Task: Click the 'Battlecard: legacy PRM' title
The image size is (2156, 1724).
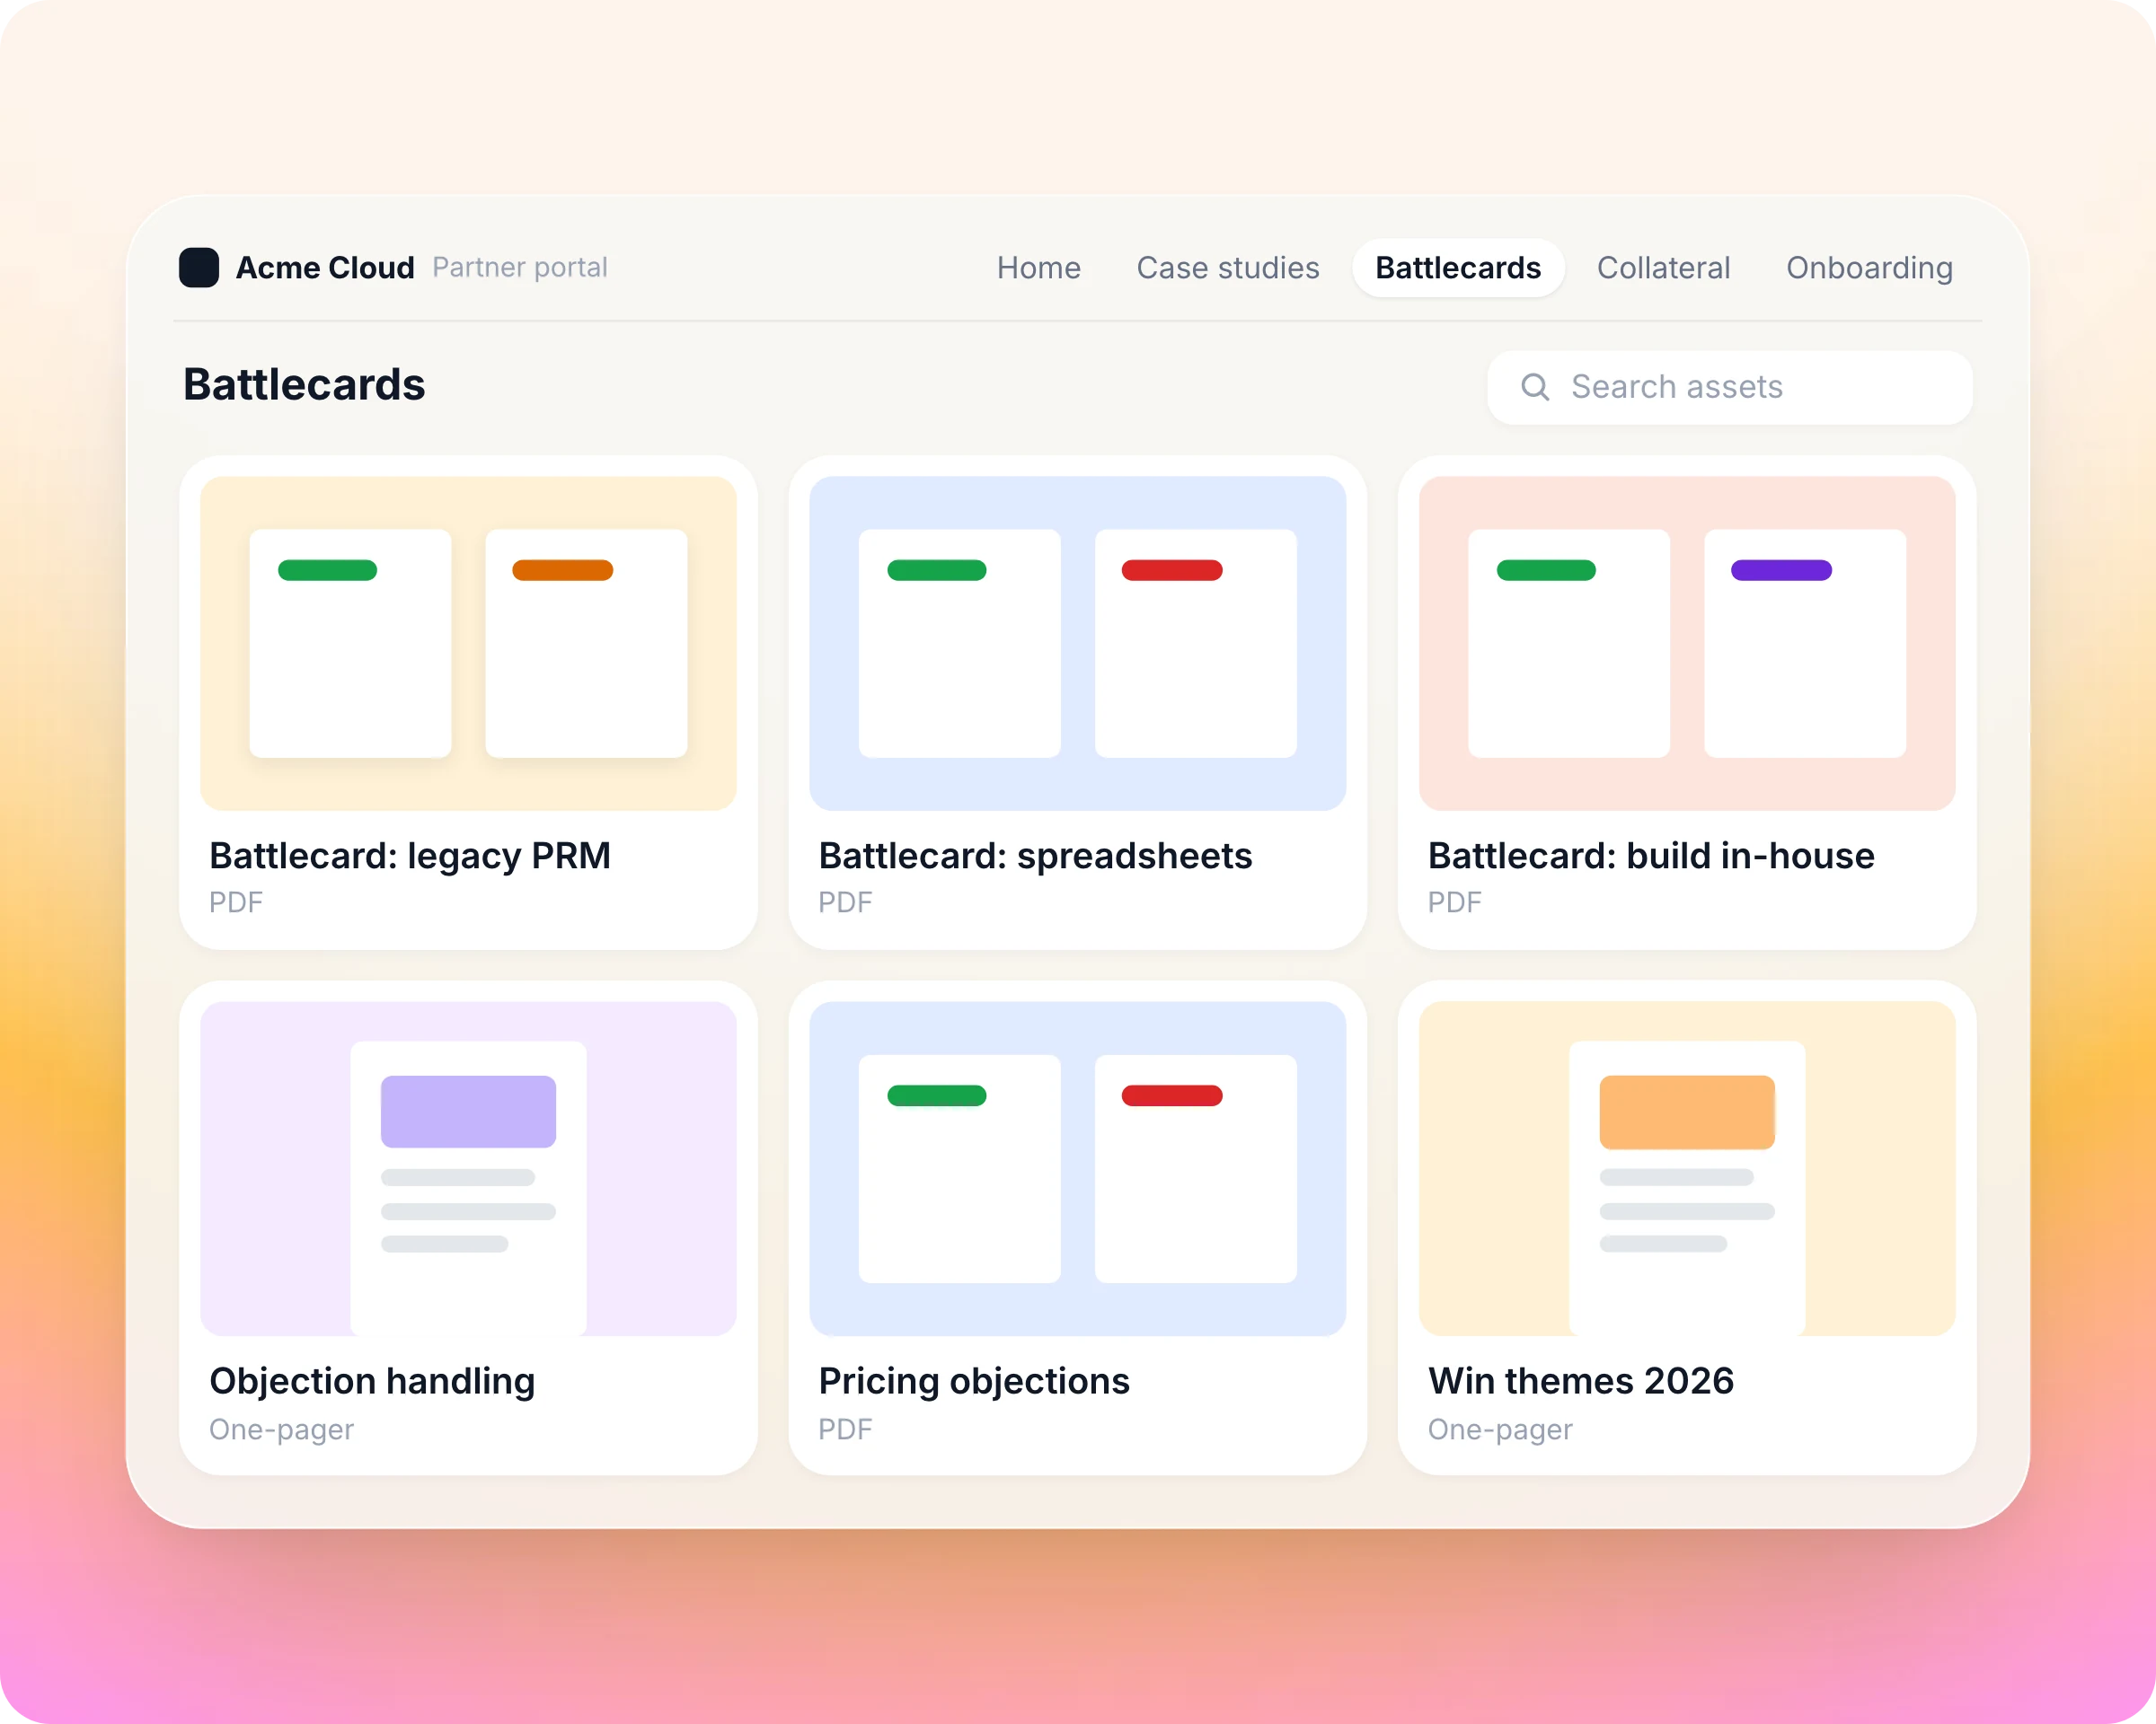Action: (x=410, y=857)
